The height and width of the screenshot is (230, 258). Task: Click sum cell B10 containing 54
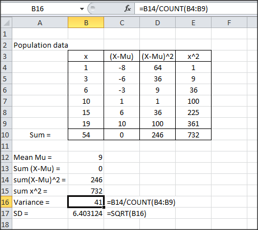(x=86, y=135)
